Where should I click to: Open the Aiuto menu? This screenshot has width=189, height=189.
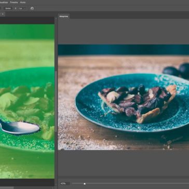click(x=23, y=3)
